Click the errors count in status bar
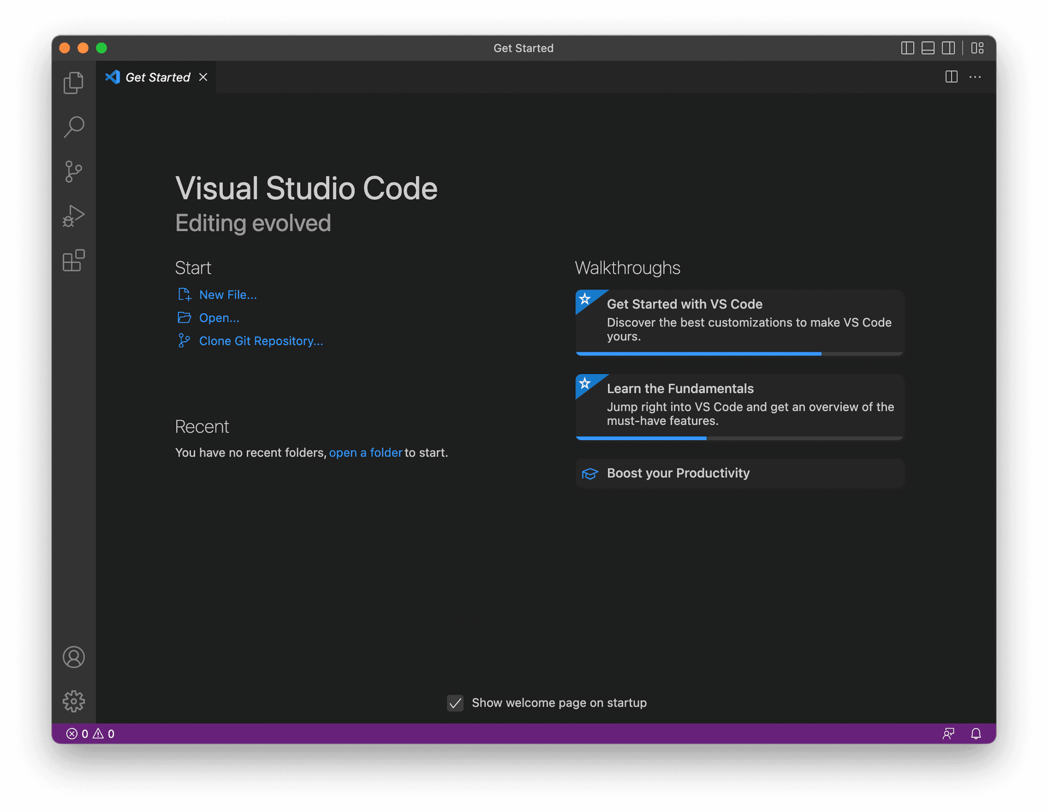This screenshot has height=812, width=1048. pos(77,734)
